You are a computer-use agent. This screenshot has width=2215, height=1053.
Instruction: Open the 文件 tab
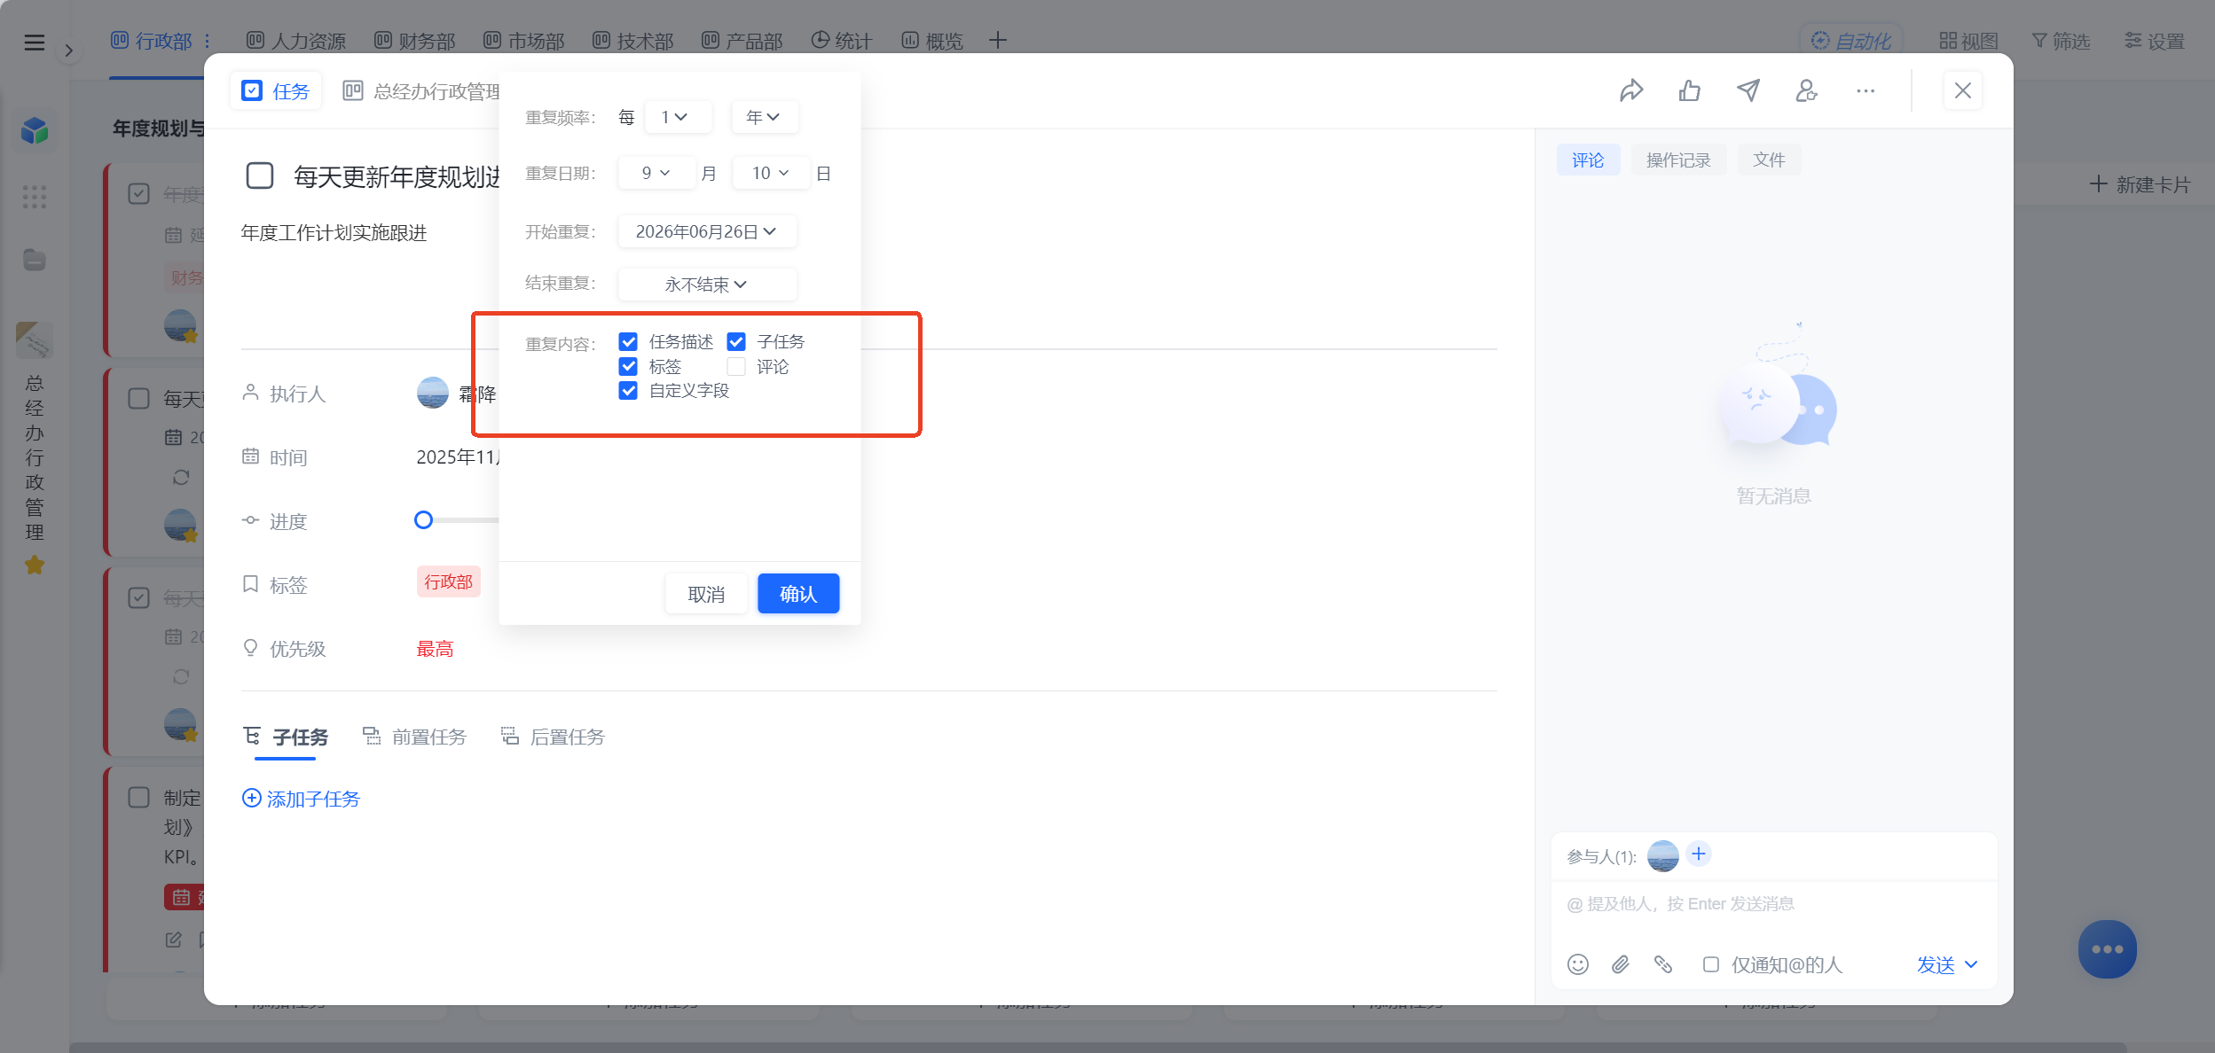click(x=1769, y=160)
